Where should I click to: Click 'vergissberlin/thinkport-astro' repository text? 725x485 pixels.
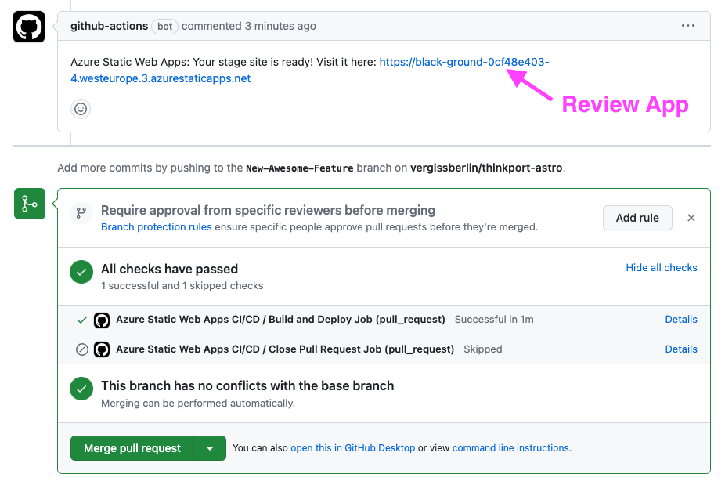(x=486, y=168)
